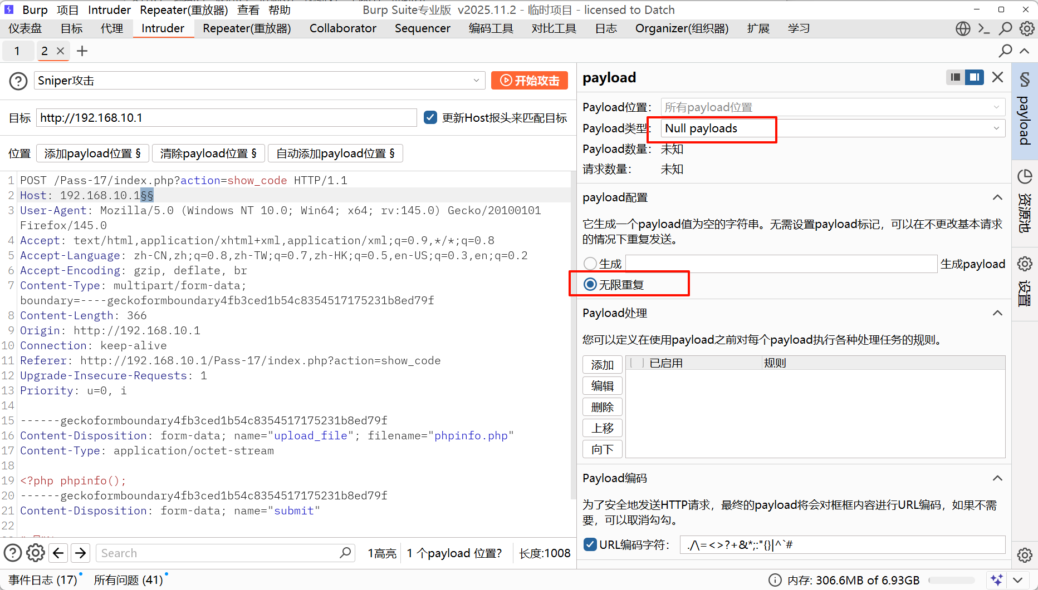Collapse the Payload编码 section
This screenshot has height=590, width=1038.
(997, 478)
